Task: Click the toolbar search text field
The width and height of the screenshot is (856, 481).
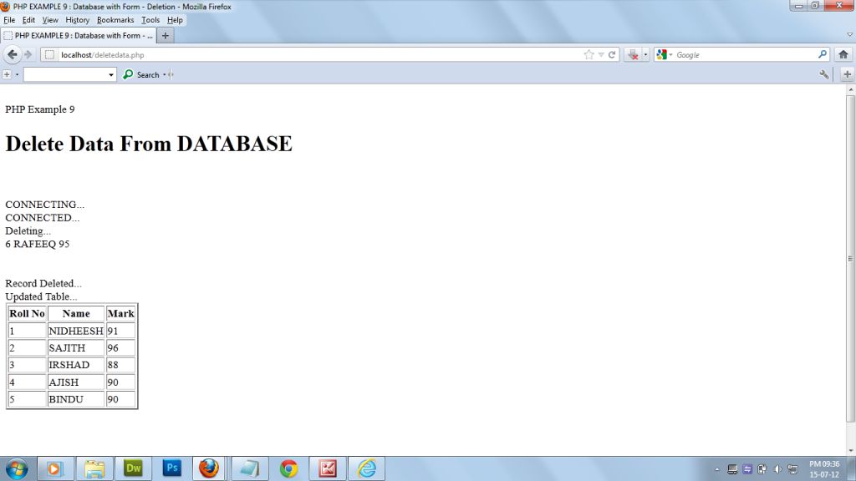Action: (x=65, y=74)
